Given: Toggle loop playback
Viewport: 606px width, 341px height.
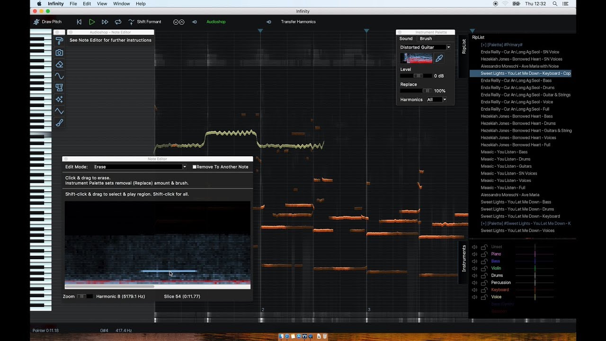Looking at the screenshot, I should (118, 22).
